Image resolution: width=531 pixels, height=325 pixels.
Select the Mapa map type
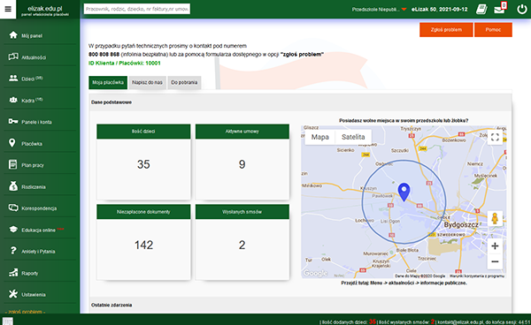(320, 137)
